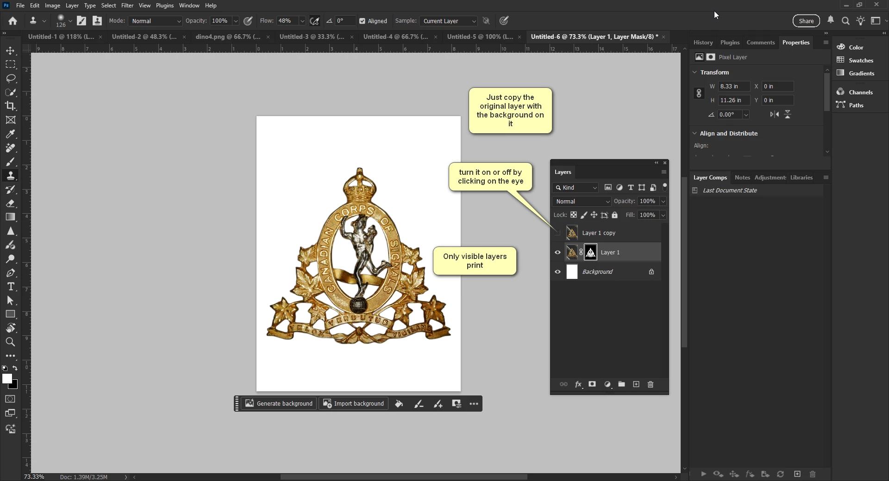
Task: Click the background color swatch
Action: [15, 386]
